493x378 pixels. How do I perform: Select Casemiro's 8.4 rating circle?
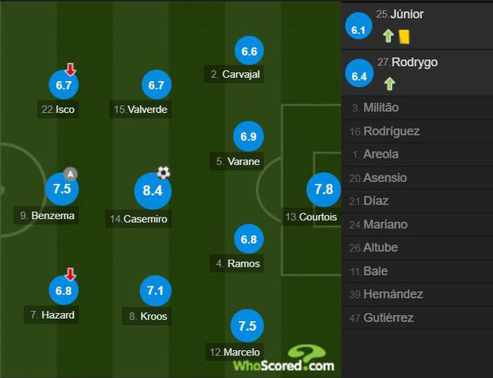click(153, 190)
